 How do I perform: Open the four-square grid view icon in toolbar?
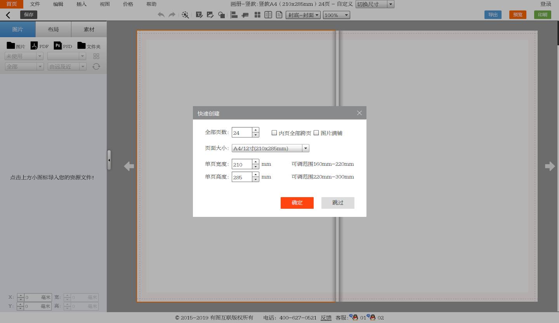point(257,15)
